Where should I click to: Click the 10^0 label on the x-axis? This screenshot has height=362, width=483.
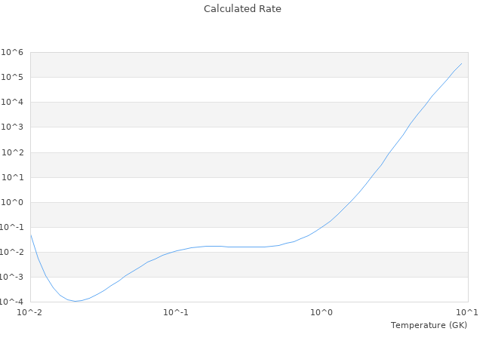pyautogui.click(x=322, y=312)
